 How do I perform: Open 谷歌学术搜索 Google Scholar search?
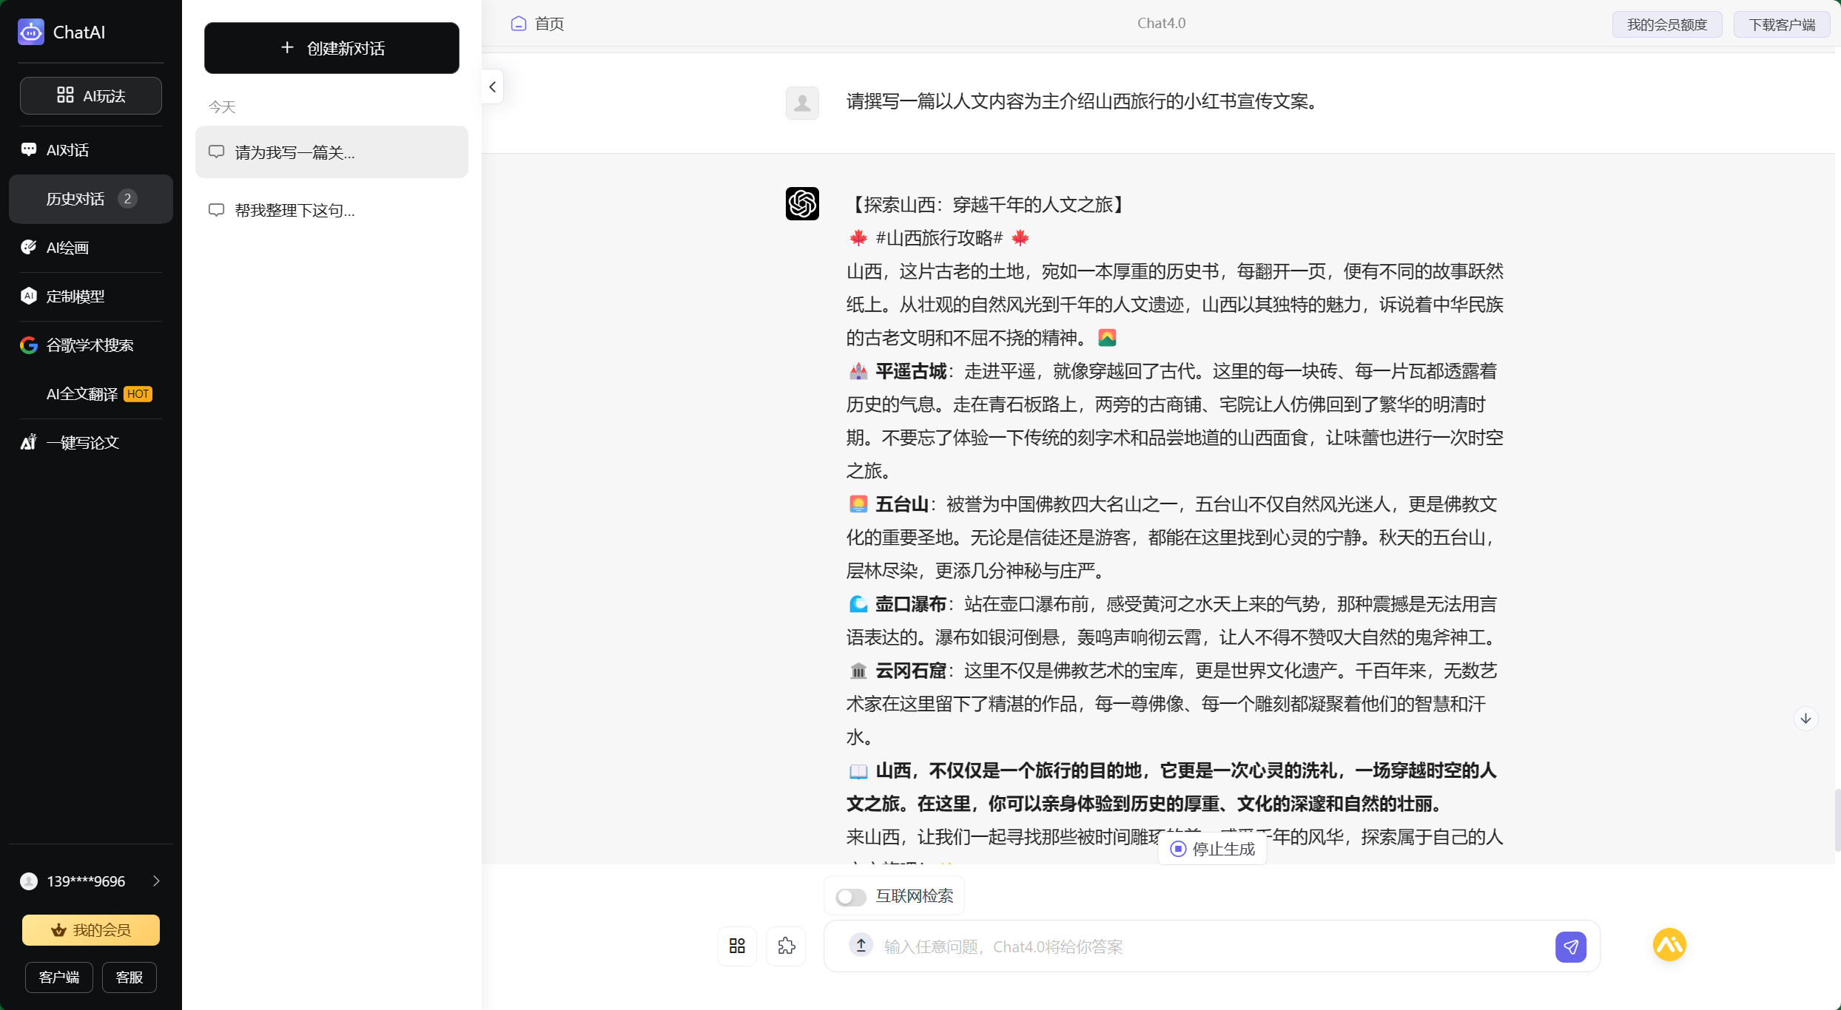(87, 345)
